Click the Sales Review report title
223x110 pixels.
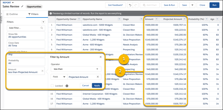pos(11,7)
